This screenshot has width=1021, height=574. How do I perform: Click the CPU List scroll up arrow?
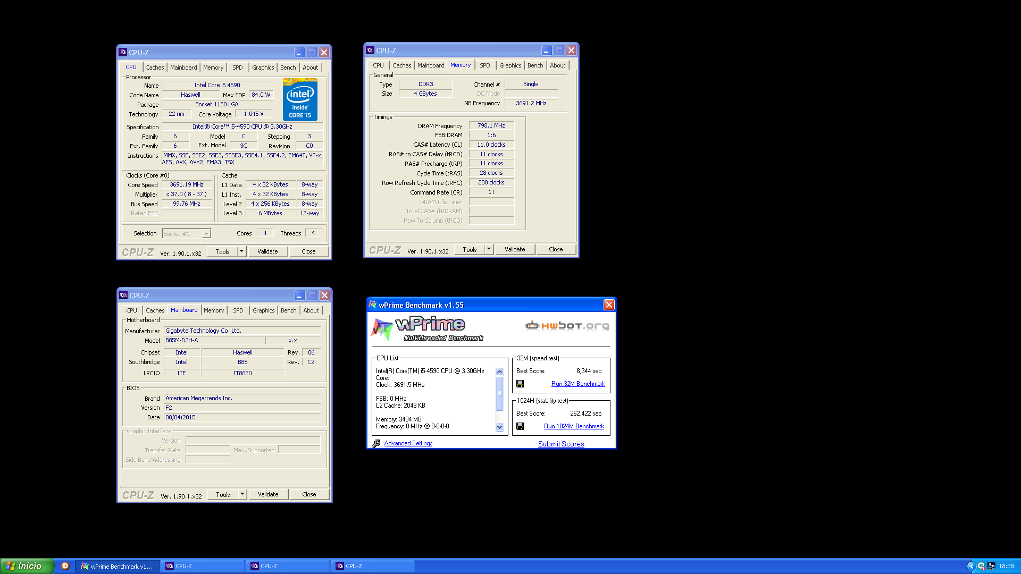[499, 372]
